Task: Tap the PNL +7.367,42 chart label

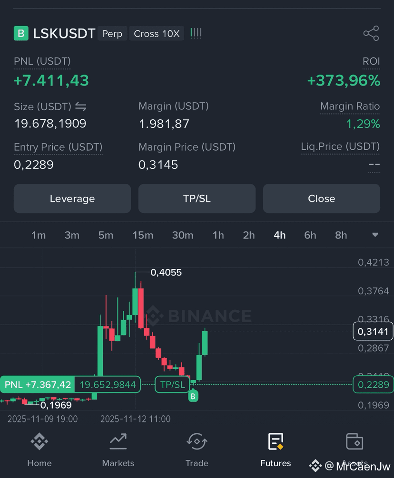Action: point(38,384)
